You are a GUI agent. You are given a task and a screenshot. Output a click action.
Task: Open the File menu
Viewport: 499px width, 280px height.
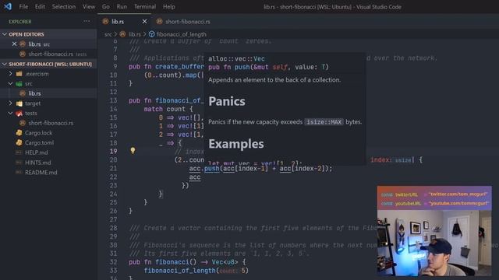click(x=23, y=7)
